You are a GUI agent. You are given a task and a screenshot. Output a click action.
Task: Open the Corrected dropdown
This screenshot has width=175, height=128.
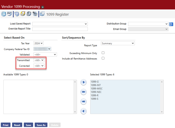[39, 66]
